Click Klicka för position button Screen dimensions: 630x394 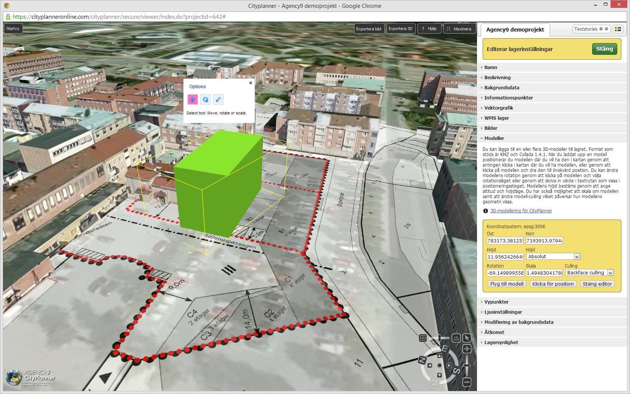pyautogui.click(x=553, y=284)
